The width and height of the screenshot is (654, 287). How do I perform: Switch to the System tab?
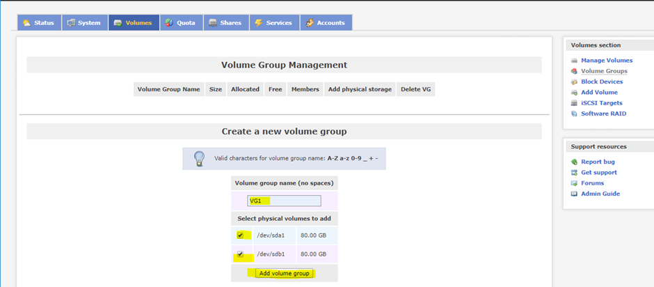(85, 22)
